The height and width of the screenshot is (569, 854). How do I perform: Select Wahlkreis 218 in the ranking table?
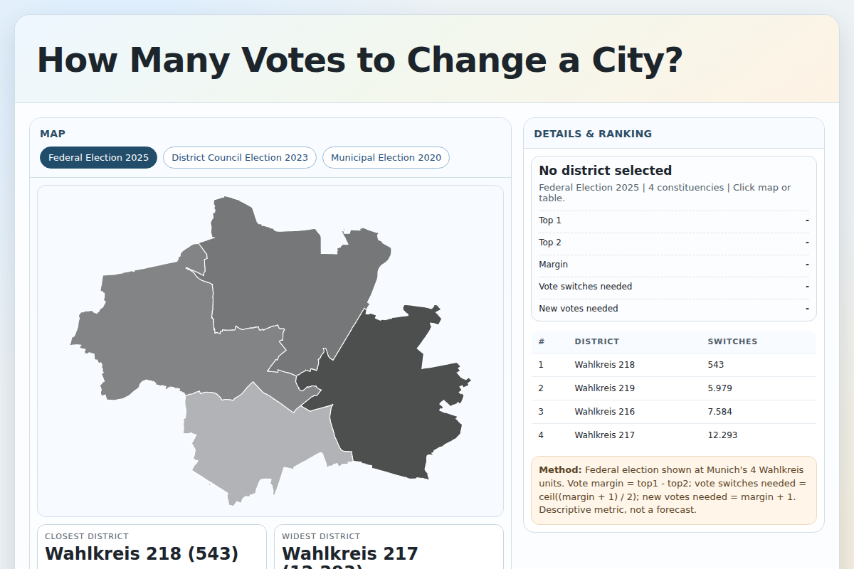tap(604, 364)
